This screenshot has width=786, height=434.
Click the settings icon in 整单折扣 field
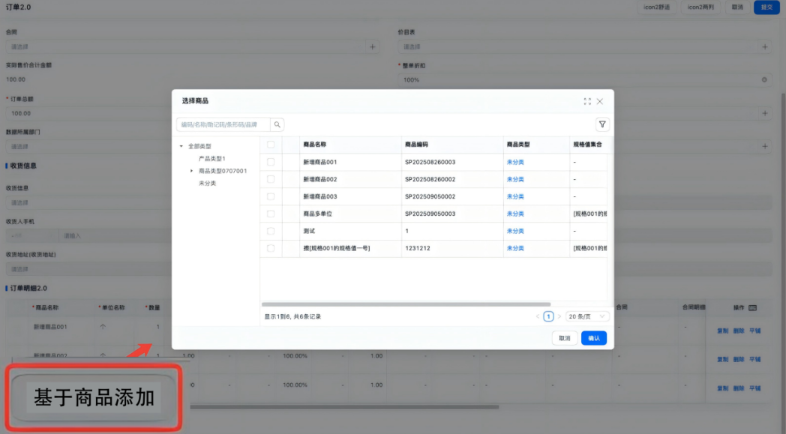coord(766,79)
